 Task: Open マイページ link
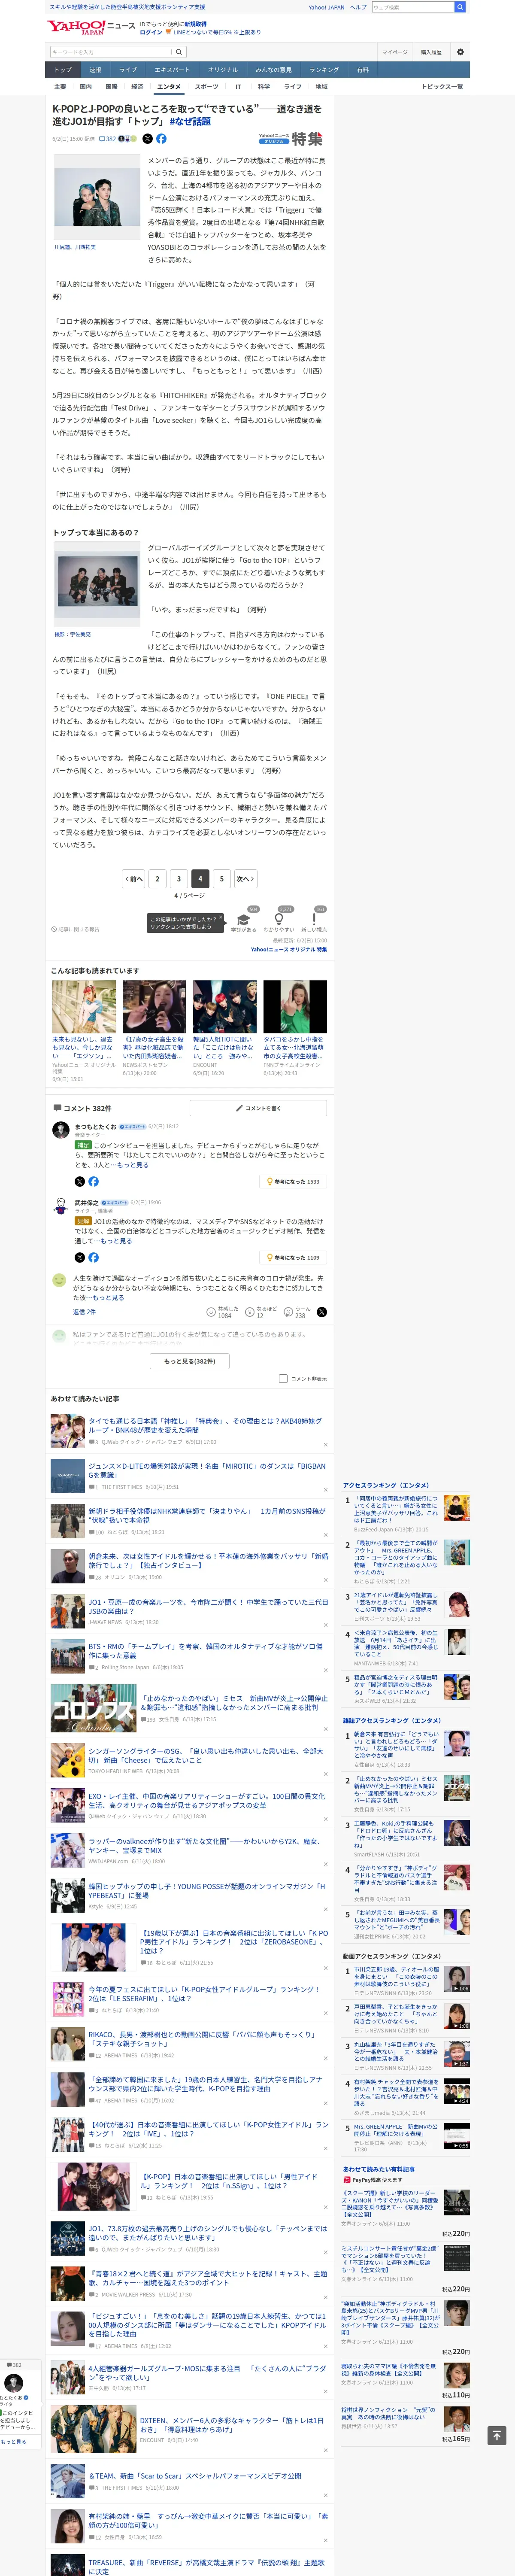394,52
